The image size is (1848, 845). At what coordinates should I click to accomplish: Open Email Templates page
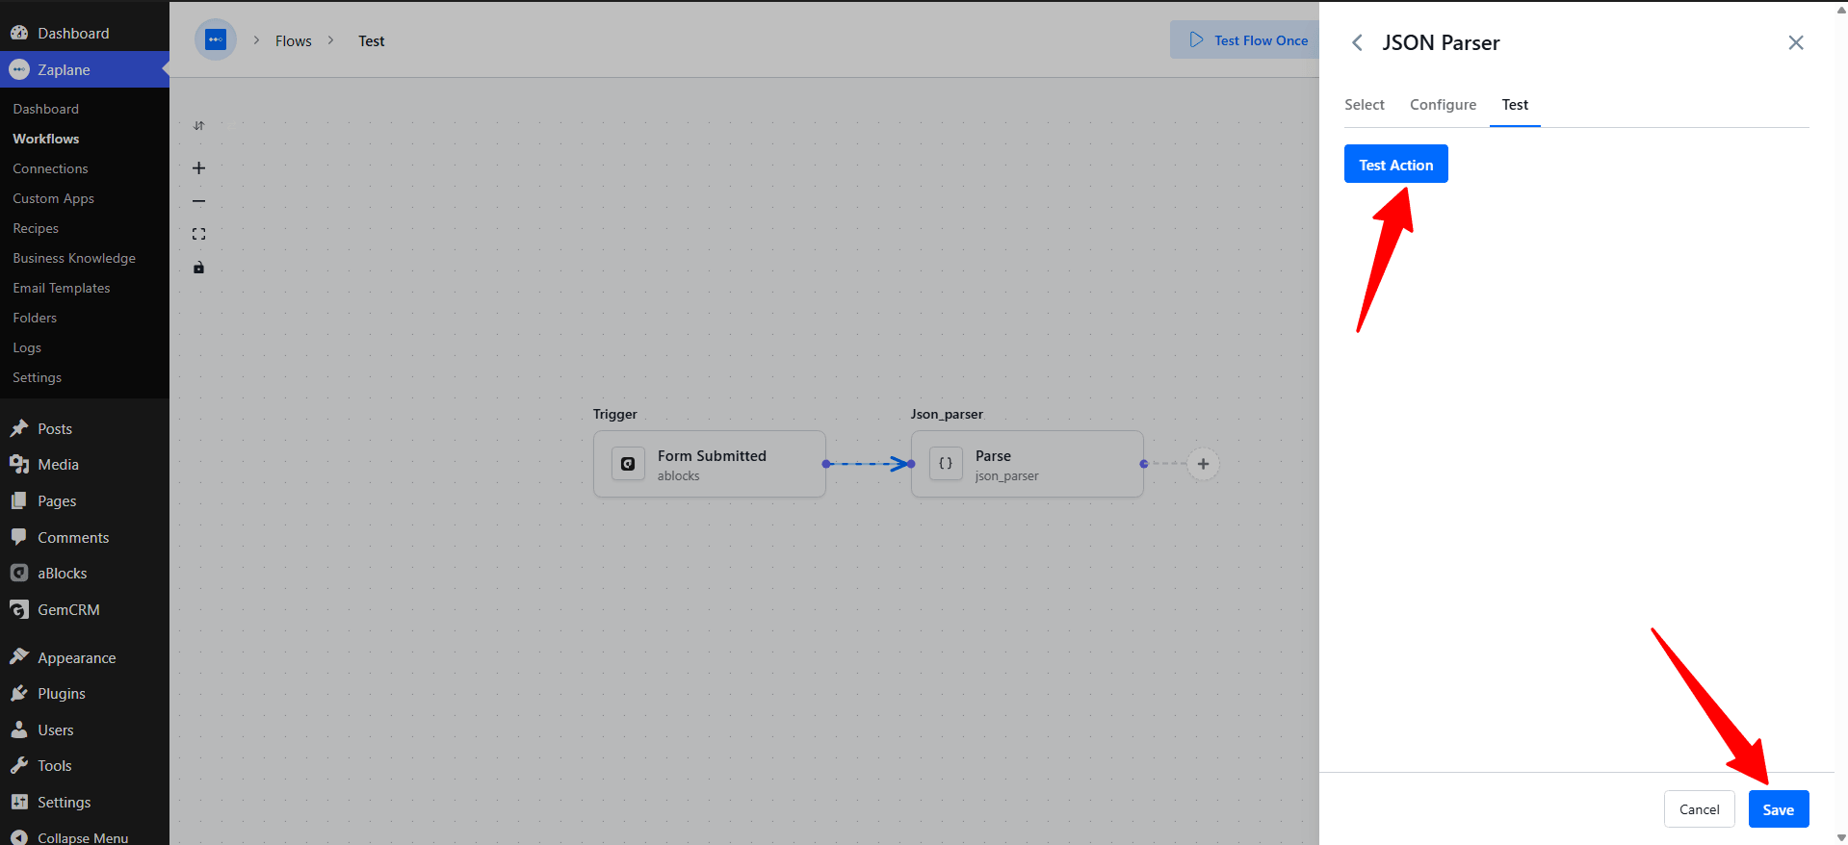point(62,288)
